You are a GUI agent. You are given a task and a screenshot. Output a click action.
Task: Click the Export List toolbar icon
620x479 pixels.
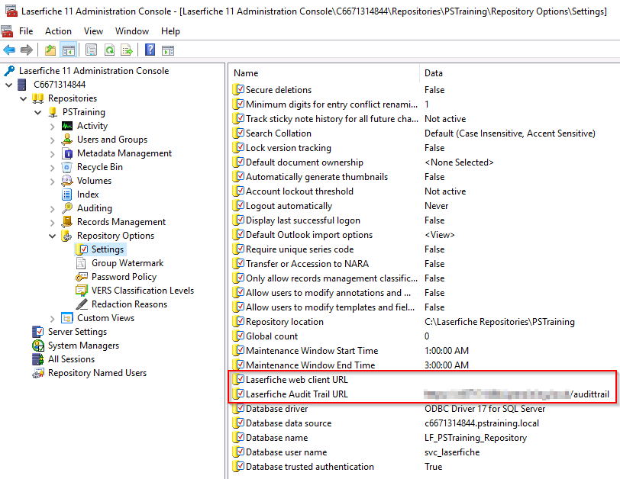pyautogui.click(x=127, y=50)
